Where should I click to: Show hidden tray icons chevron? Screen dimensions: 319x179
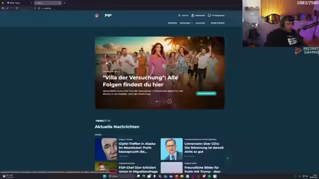tap(296, 176)
